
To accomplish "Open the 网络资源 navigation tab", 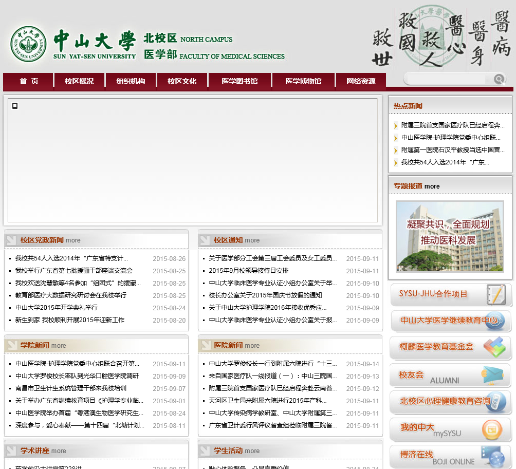I will point(361,81).
